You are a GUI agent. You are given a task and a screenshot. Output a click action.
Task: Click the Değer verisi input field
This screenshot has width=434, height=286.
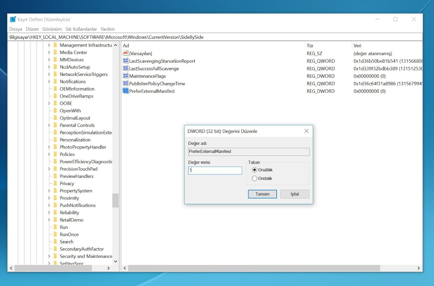[215, 170]
